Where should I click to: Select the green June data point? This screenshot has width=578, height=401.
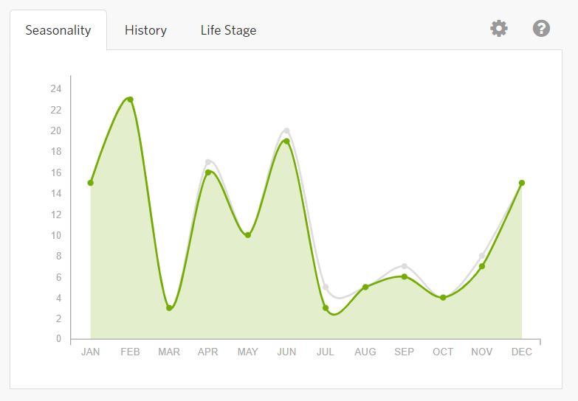point(286,142)
